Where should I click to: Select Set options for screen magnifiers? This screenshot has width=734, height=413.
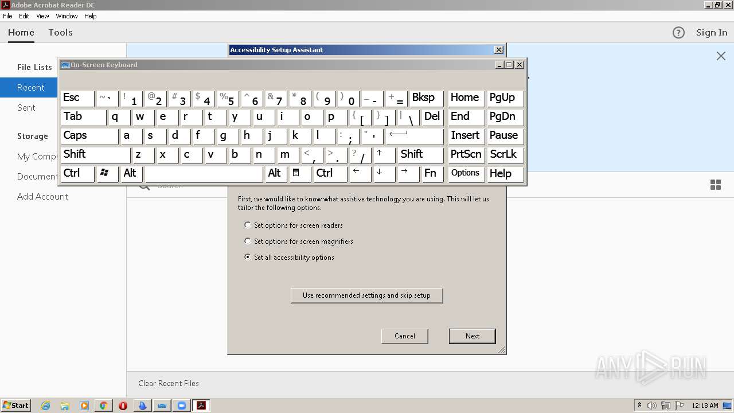299,241
